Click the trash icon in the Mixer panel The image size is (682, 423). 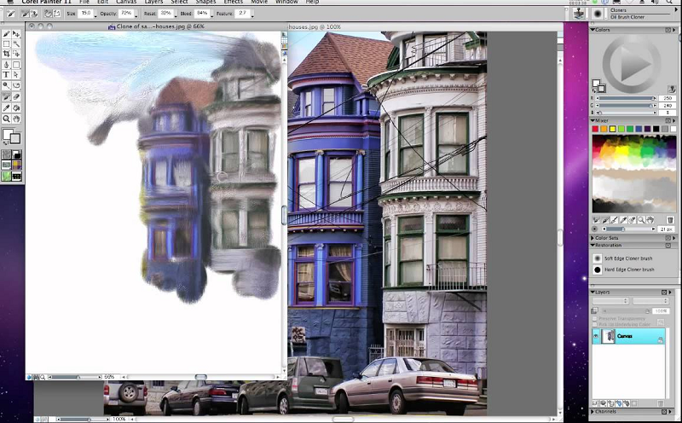click(x=670, y=219)
